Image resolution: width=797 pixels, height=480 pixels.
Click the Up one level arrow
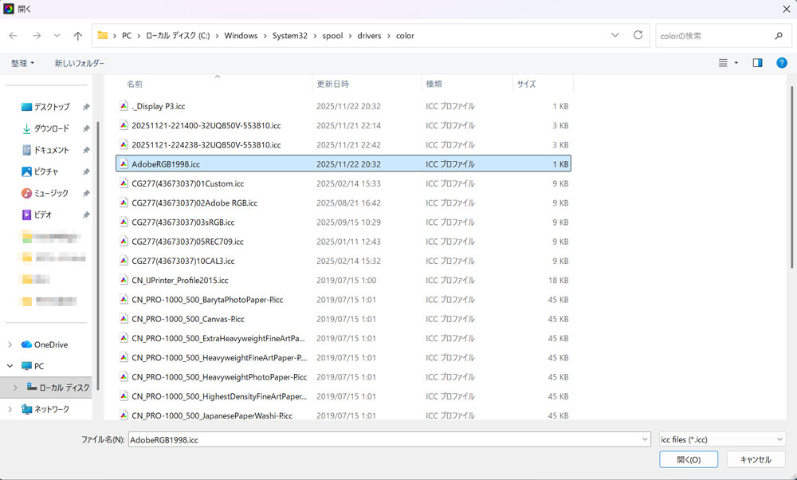click(x=77, y=36)
